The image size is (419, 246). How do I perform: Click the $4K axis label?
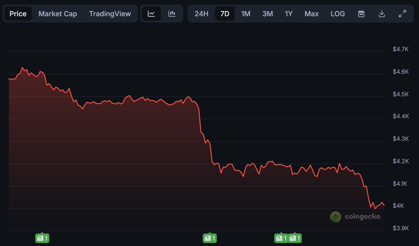click(398, 206)
